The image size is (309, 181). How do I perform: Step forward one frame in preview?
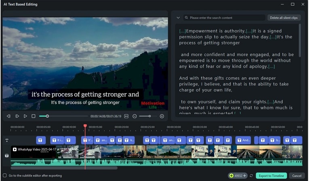tap(17, 116)
